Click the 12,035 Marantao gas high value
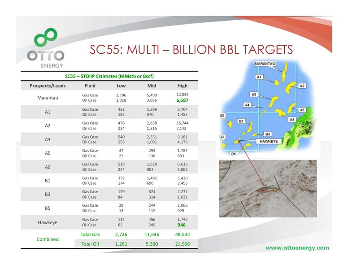The image size is (348, 269). pyautogui.click(x=182, y=95)
